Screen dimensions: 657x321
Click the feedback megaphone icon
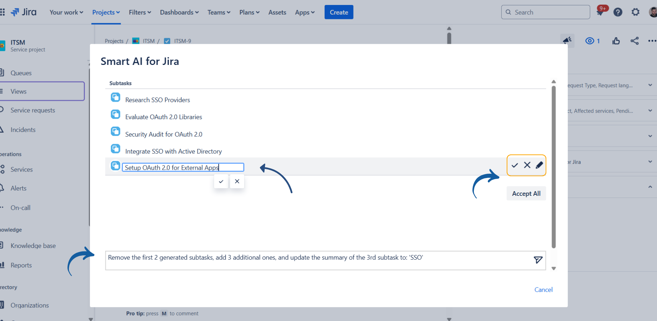(x=567, y=41)
